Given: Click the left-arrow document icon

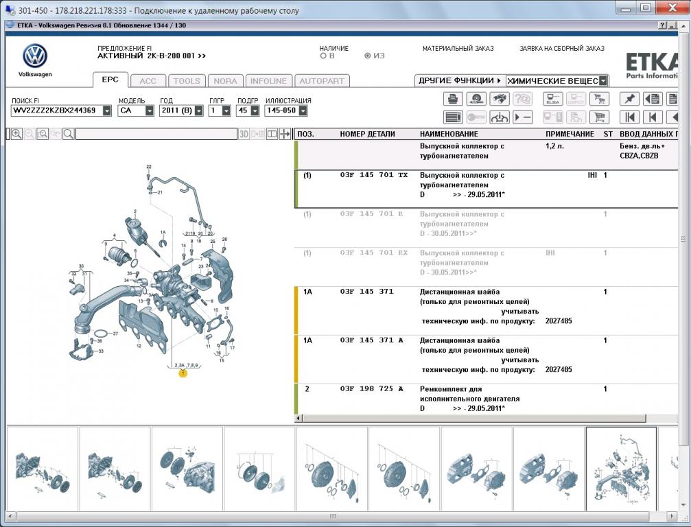Looking at the screenshot, I should pyautogui.click(x=653, y=99).
